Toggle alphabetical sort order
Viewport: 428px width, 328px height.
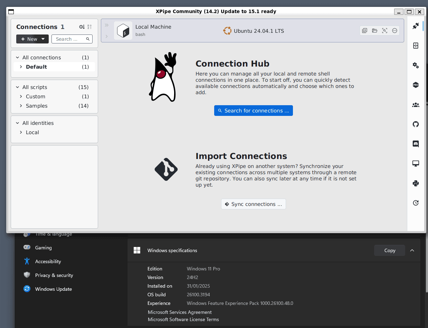coord(89,27)
